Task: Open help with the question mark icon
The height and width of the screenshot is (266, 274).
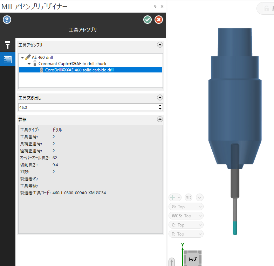Action: click(7, 20)
